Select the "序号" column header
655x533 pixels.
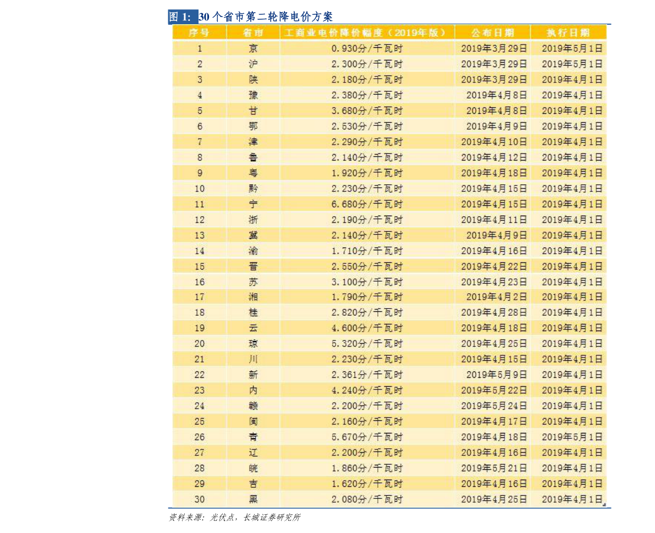pos(199,32)
